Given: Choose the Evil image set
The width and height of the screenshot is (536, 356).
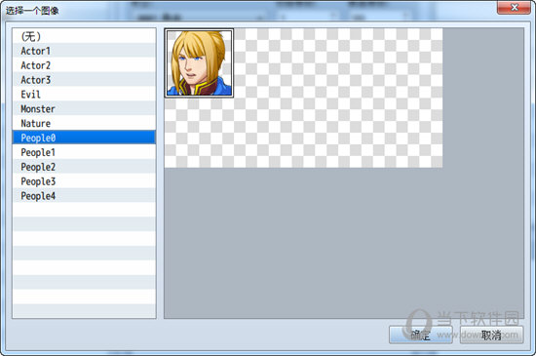Looking at the screenshot, I should 84,94.
